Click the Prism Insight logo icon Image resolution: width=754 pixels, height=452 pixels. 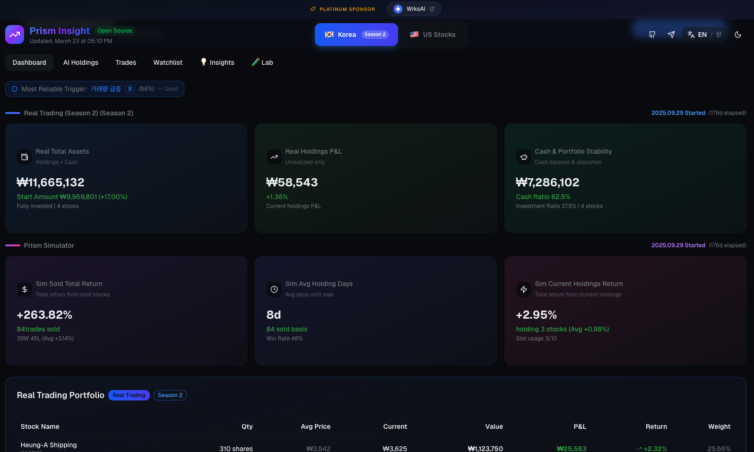[15, 35]
